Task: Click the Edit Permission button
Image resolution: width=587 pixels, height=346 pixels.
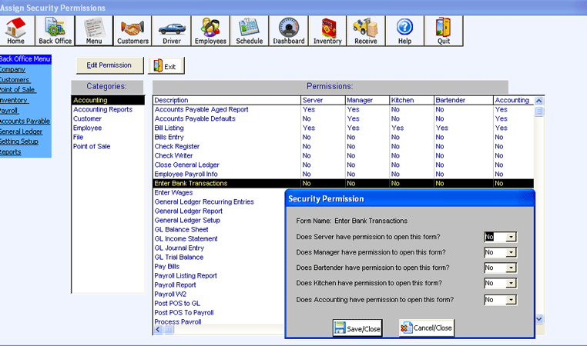Action: click(109, 65)
